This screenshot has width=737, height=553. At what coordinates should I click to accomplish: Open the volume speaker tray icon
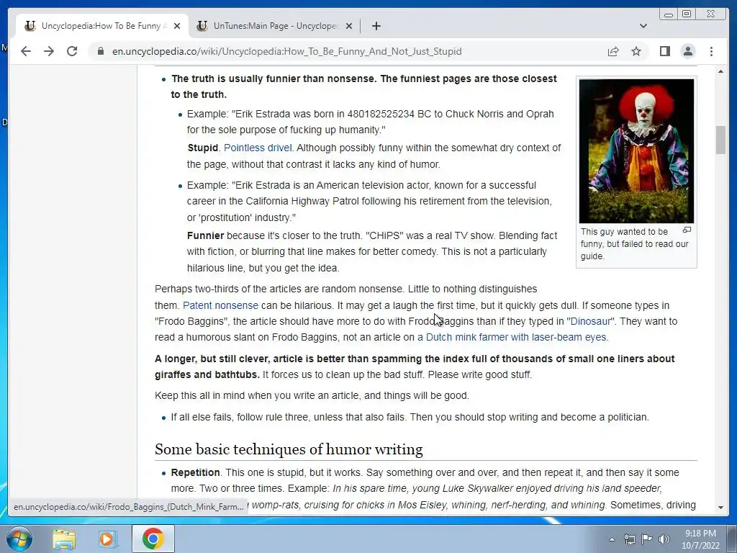pos(664,539)
